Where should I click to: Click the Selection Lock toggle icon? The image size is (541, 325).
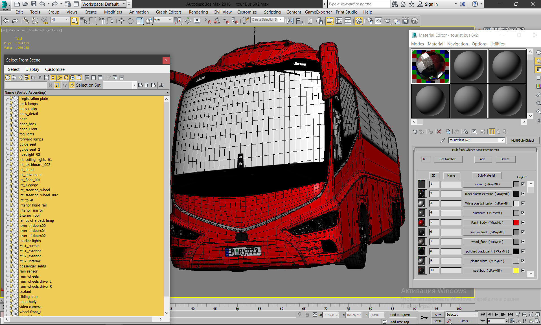(x=307, y=315)
